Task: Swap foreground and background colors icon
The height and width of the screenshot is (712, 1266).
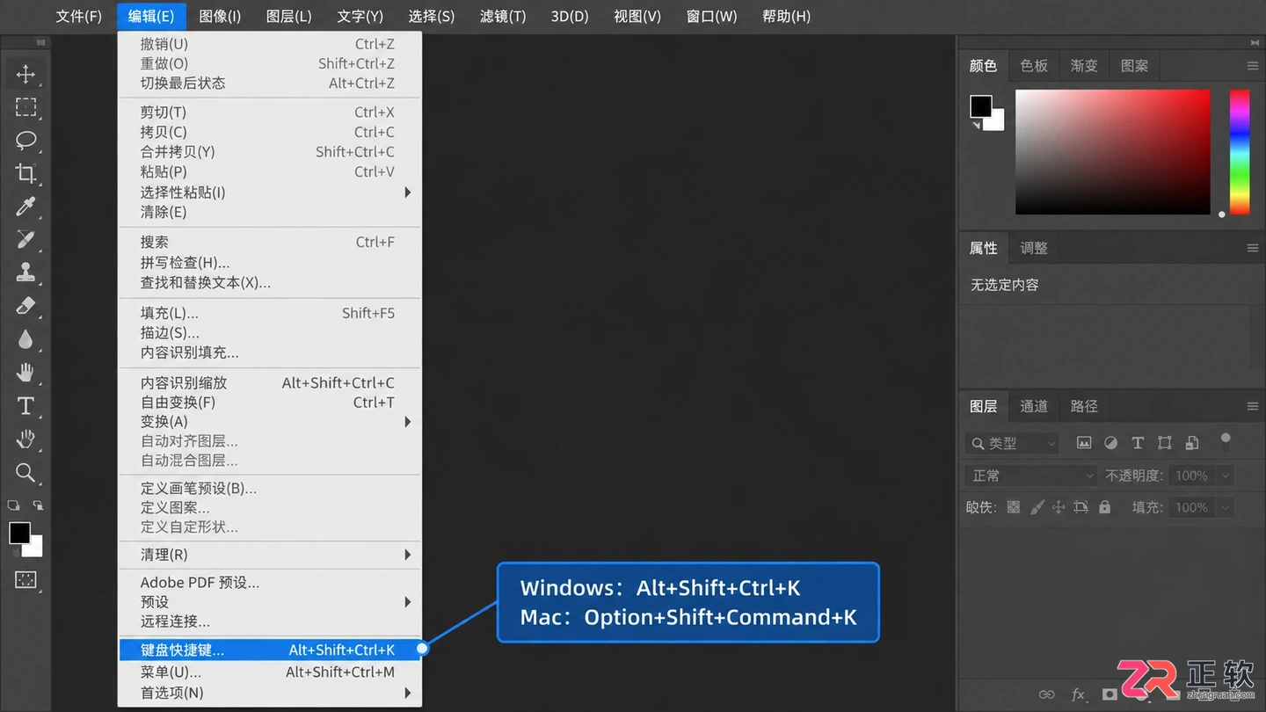Action: (x=38, y=505)
